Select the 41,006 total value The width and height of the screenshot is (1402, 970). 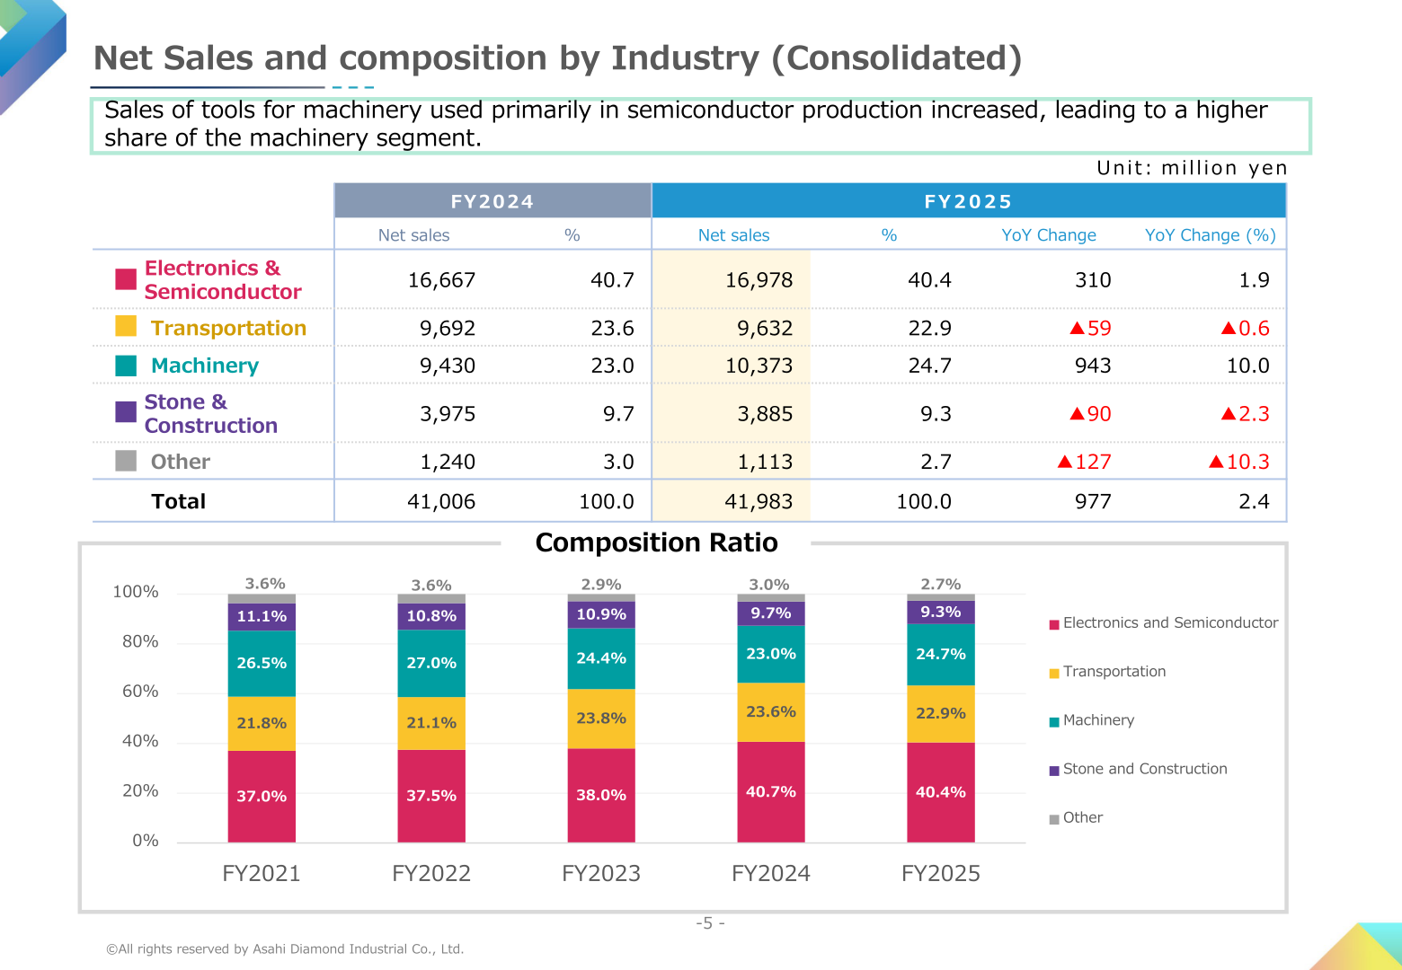tap(441, 501)
